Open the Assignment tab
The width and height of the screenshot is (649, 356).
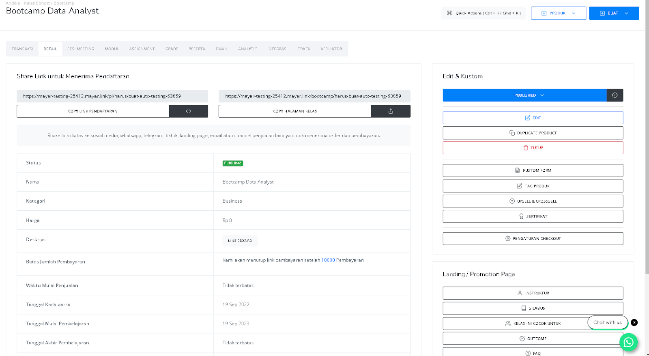pos(142,49)
